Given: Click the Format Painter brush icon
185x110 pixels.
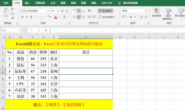Looking at the screenshot, I should 12,18.
